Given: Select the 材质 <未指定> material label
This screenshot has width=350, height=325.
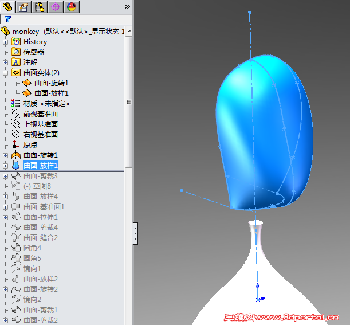Looking at the screenshot, I should pyautogui.click(x=46, y=104).
